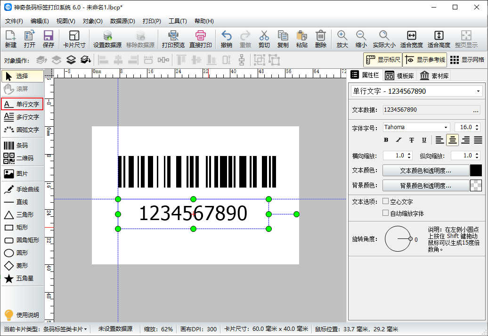Open 使用说明 usage instructions
The width and height of the screenshot is (488, 336).
coord(22,315)
